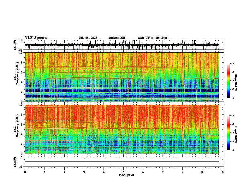
Task: Click the time-axis tick label "0"
Action: (x=25, y=172)
